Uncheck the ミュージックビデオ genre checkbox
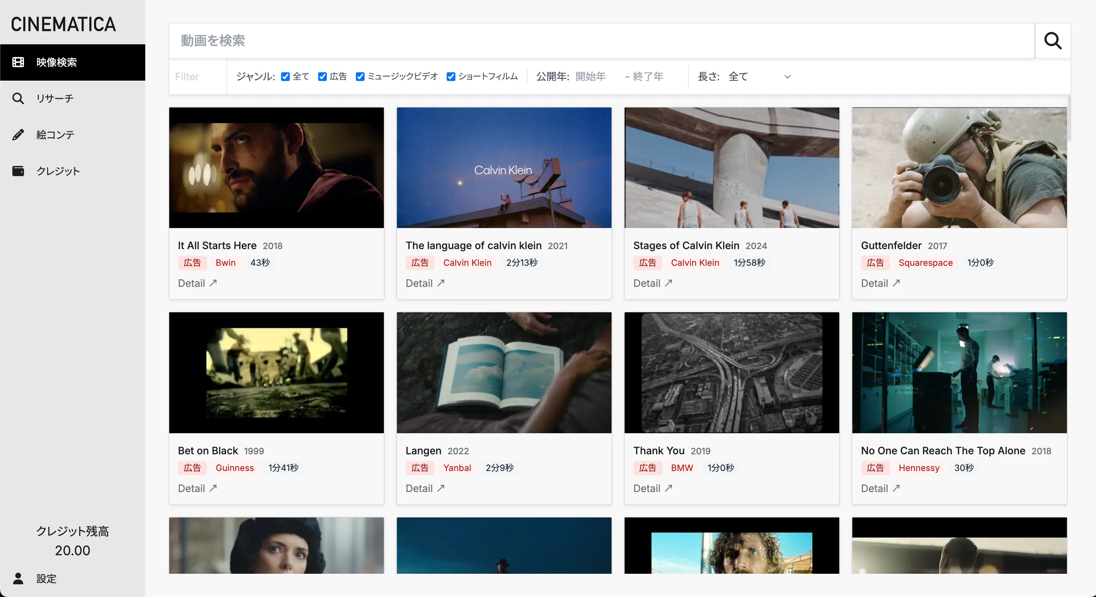Viewport: 1096px width, 597px height. click(360, 77)
